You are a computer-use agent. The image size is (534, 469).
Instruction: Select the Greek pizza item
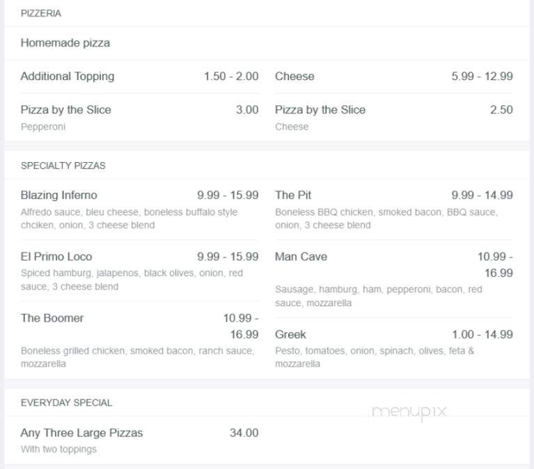pos(393,349)
